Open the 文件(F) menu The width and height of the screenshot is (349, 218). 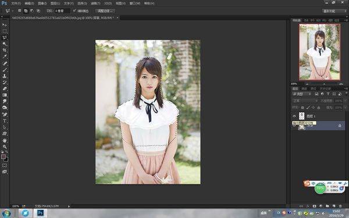tap(16, 3)
